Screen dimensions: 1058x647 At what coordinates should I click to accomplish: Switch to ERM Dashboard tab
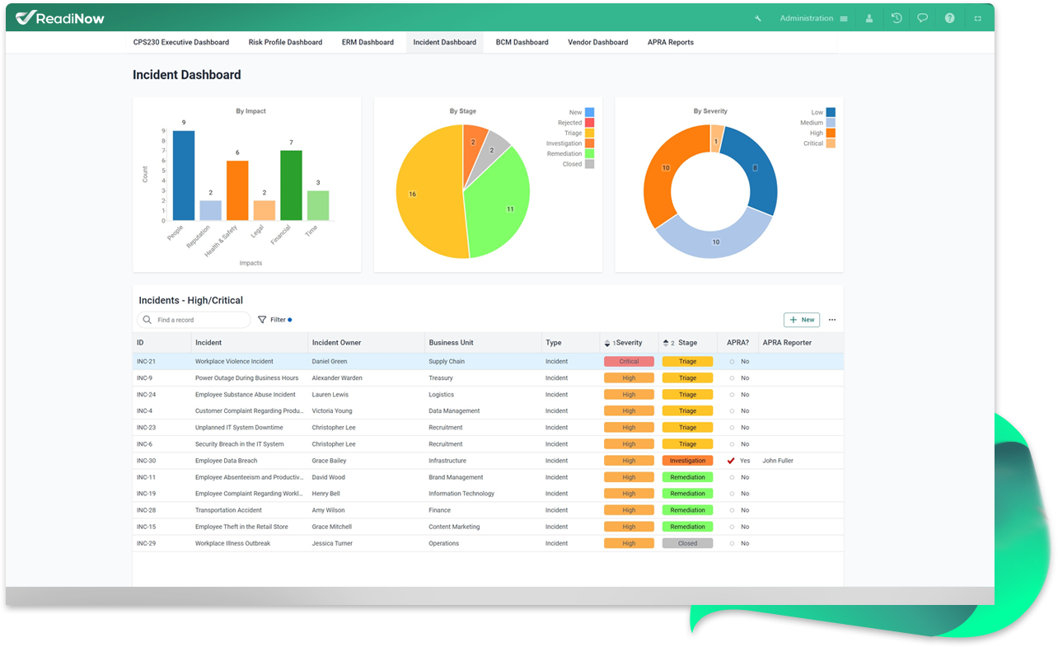point(367,42)
